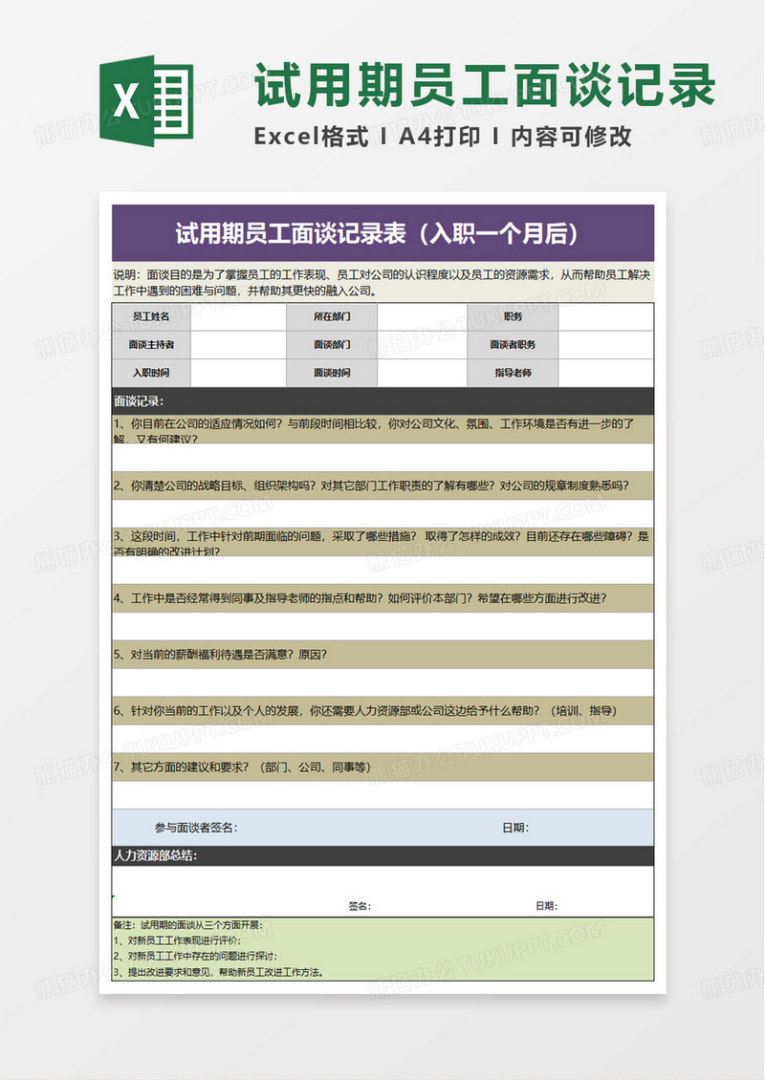Click the blank cell beside 面谈主持者

(238, 345)
